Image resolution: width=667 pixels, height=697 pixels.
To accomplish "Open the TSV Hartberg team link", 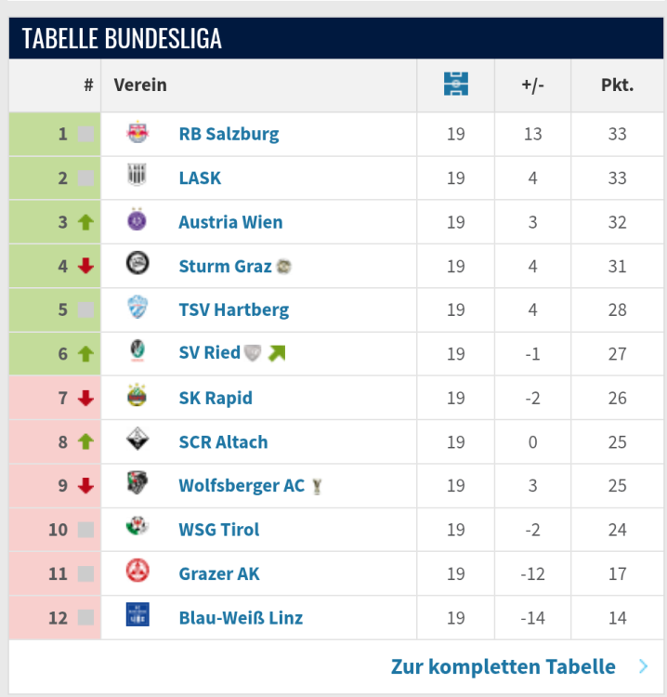I will point(233,309).
